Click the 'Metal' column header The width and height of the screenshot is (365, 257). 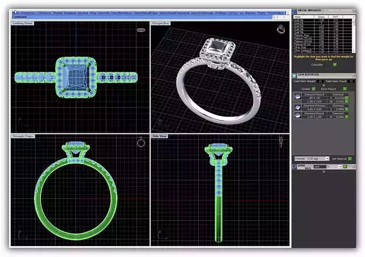click(303, 17)
